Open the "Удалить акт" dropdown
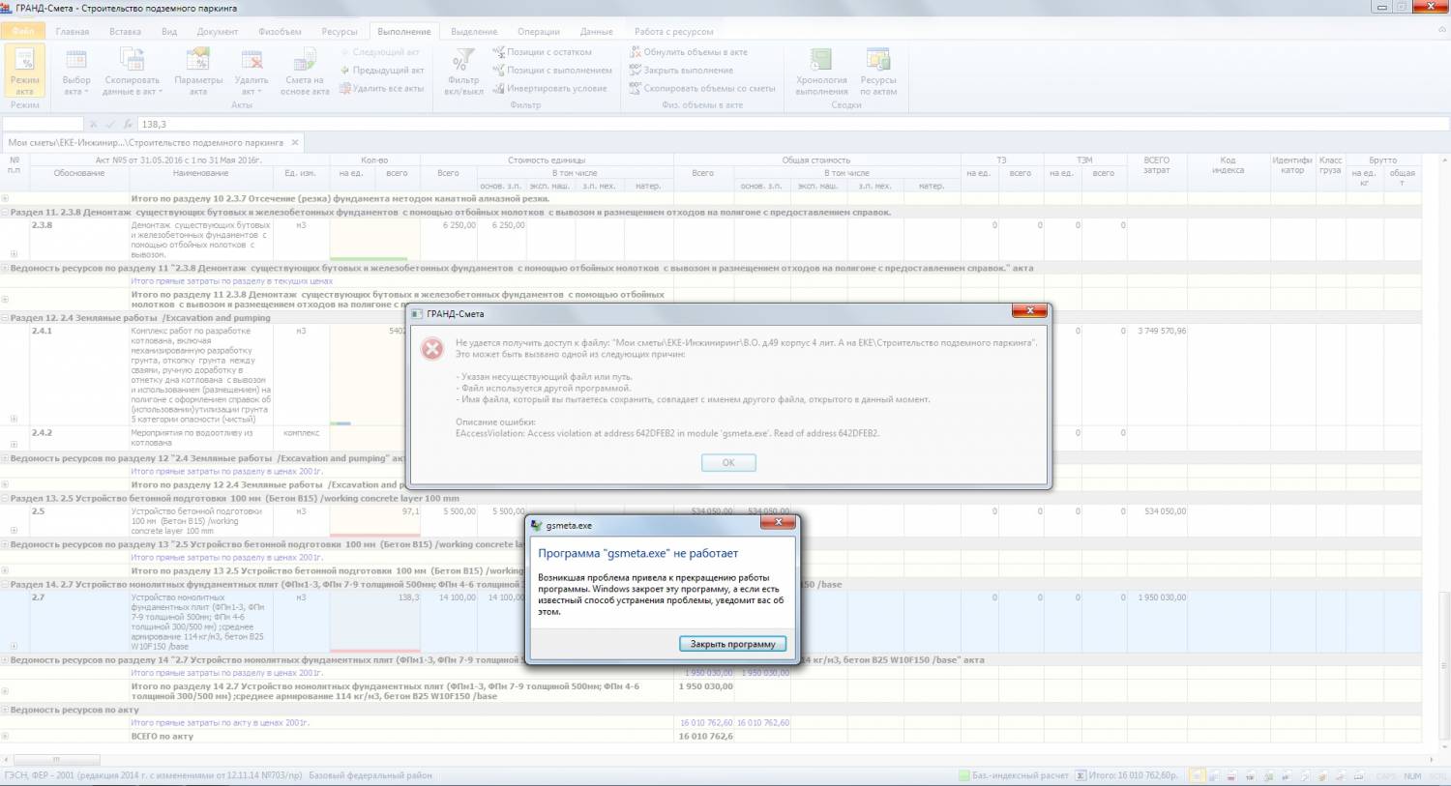Screen dimensions: 1451x786 pos(252,73)
